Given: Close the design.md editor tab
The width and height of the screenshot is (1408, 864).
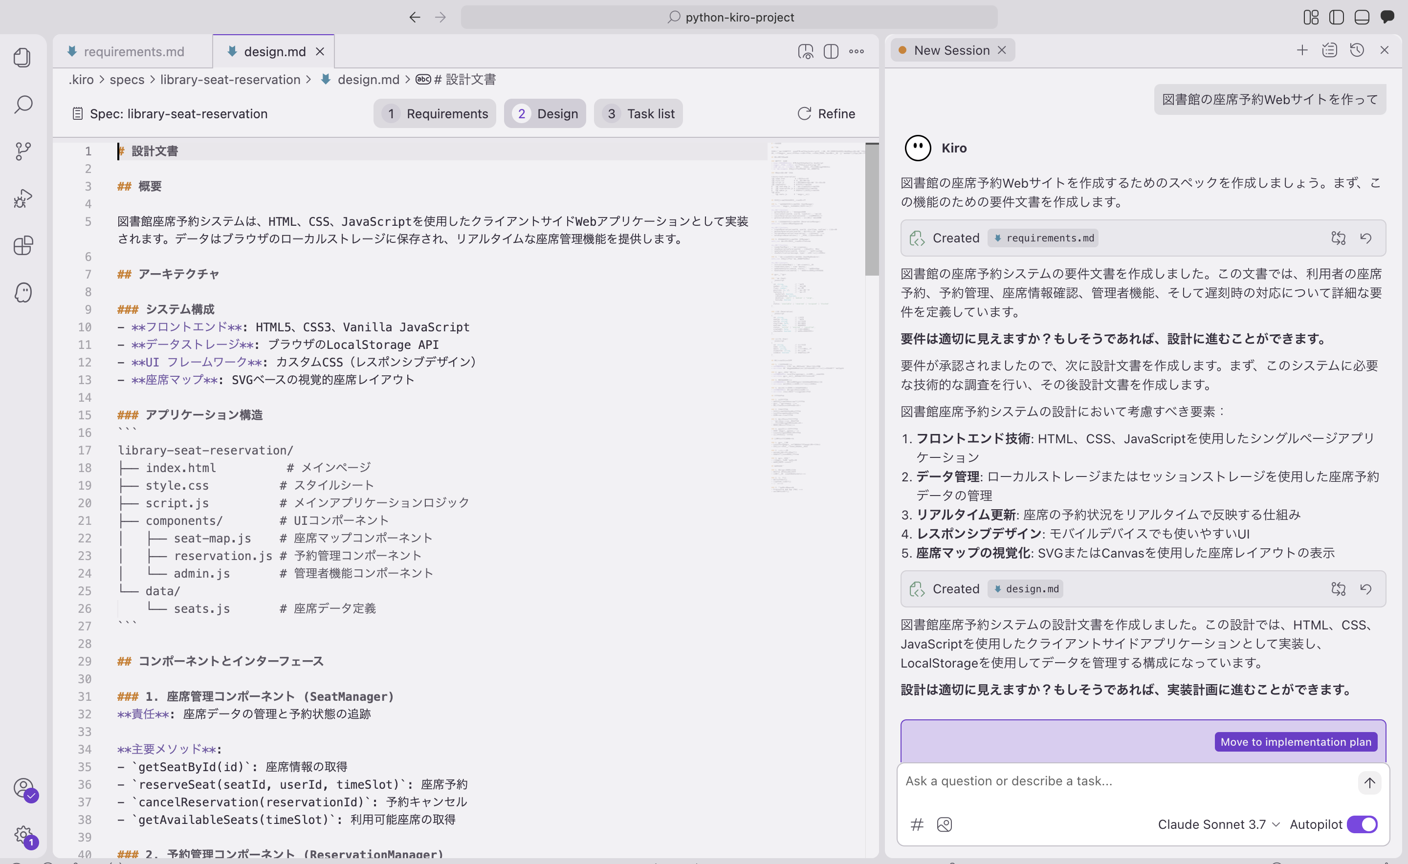Looking at the screenshot, I should coord(320,51).
